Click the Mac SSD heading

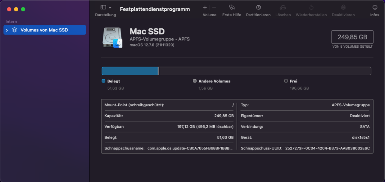[147, 31]
